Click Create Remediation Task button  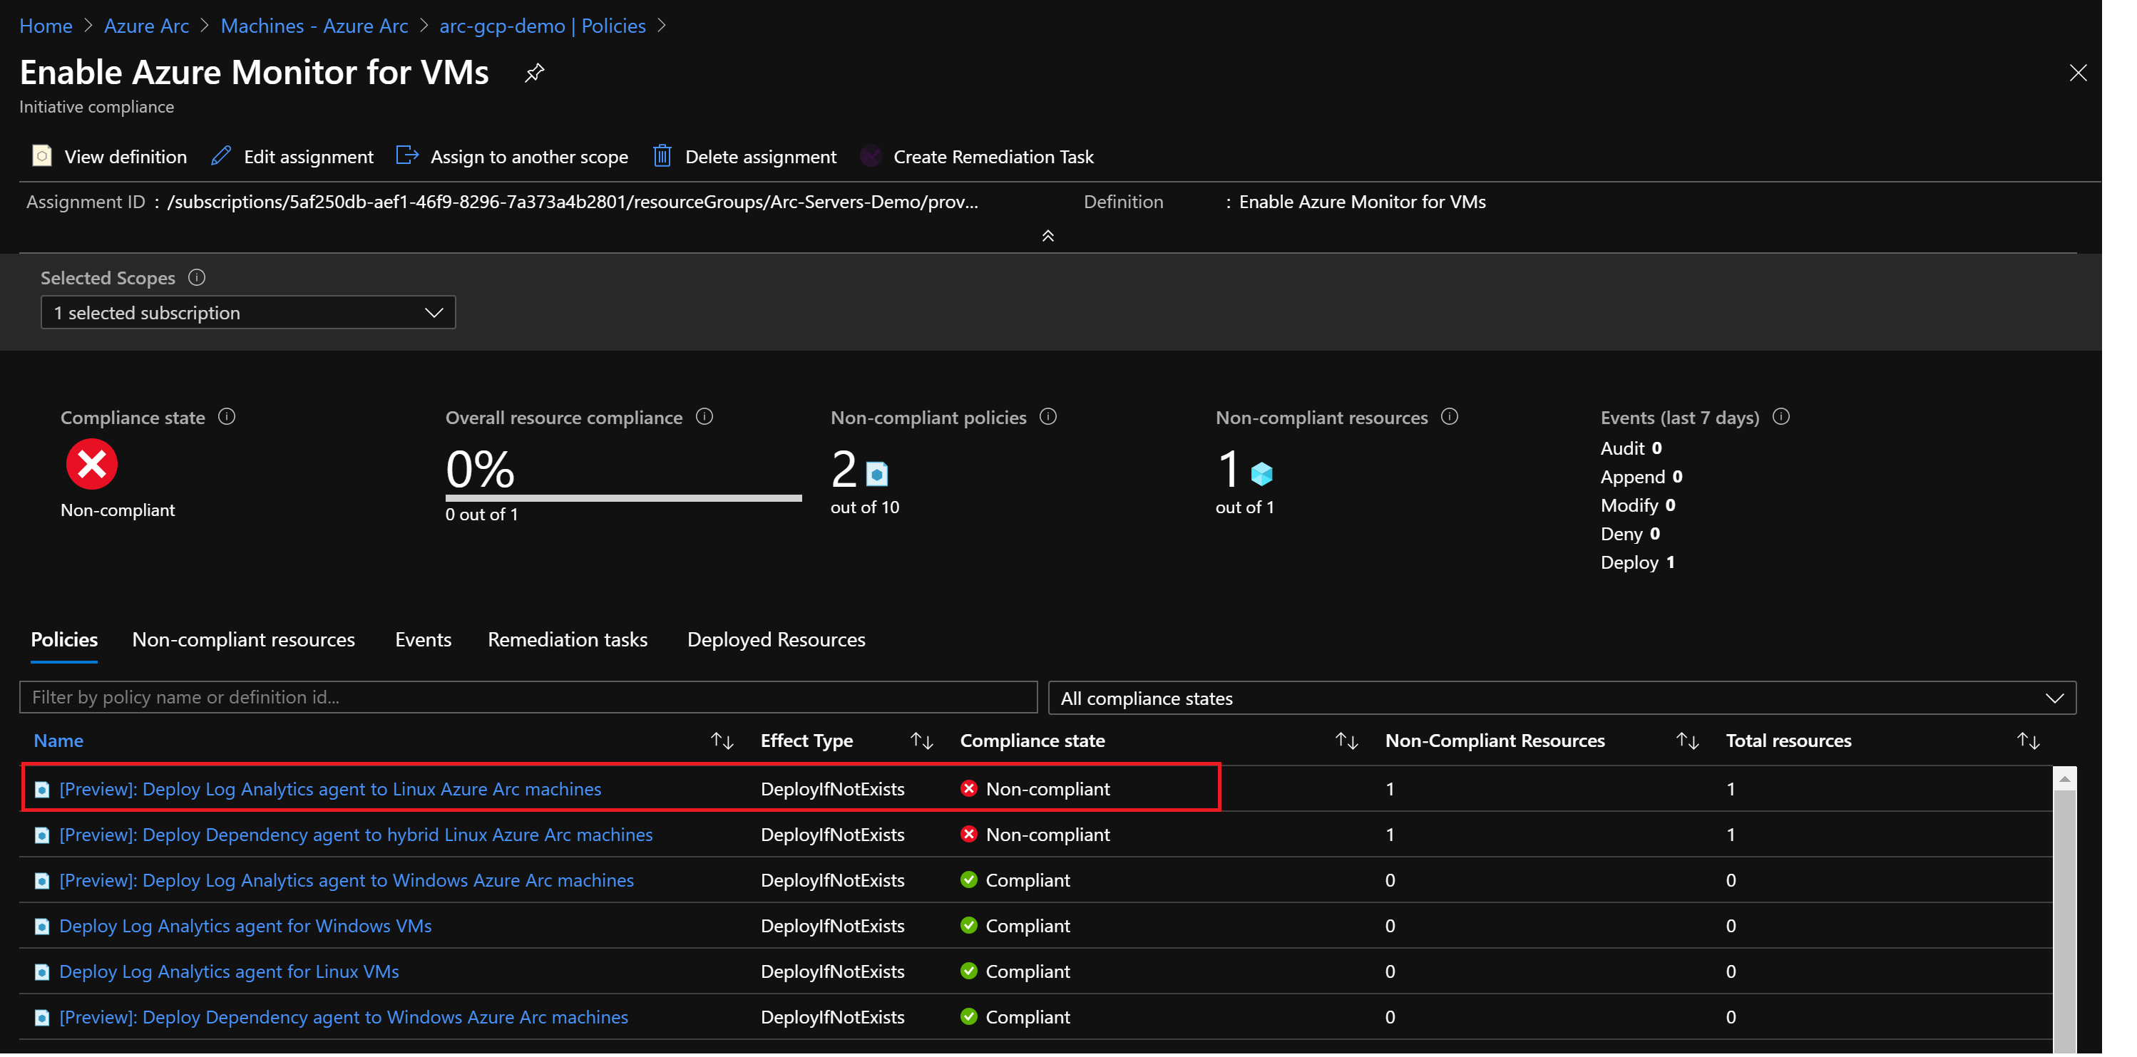tap(992, 157)
